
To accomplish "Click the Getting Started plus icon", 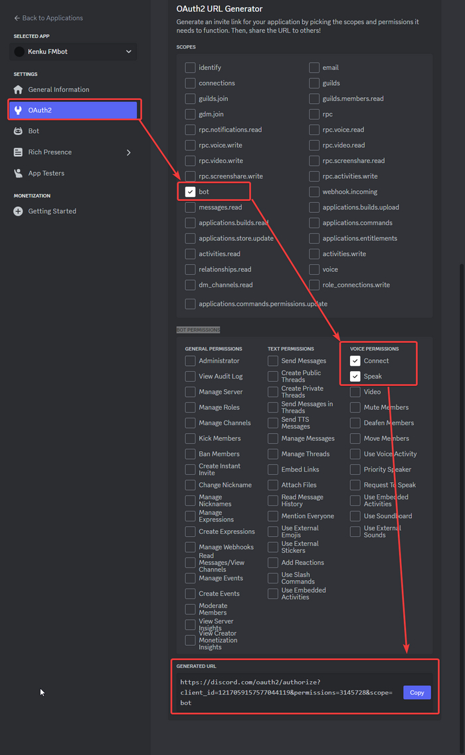I will coord(18,212).
